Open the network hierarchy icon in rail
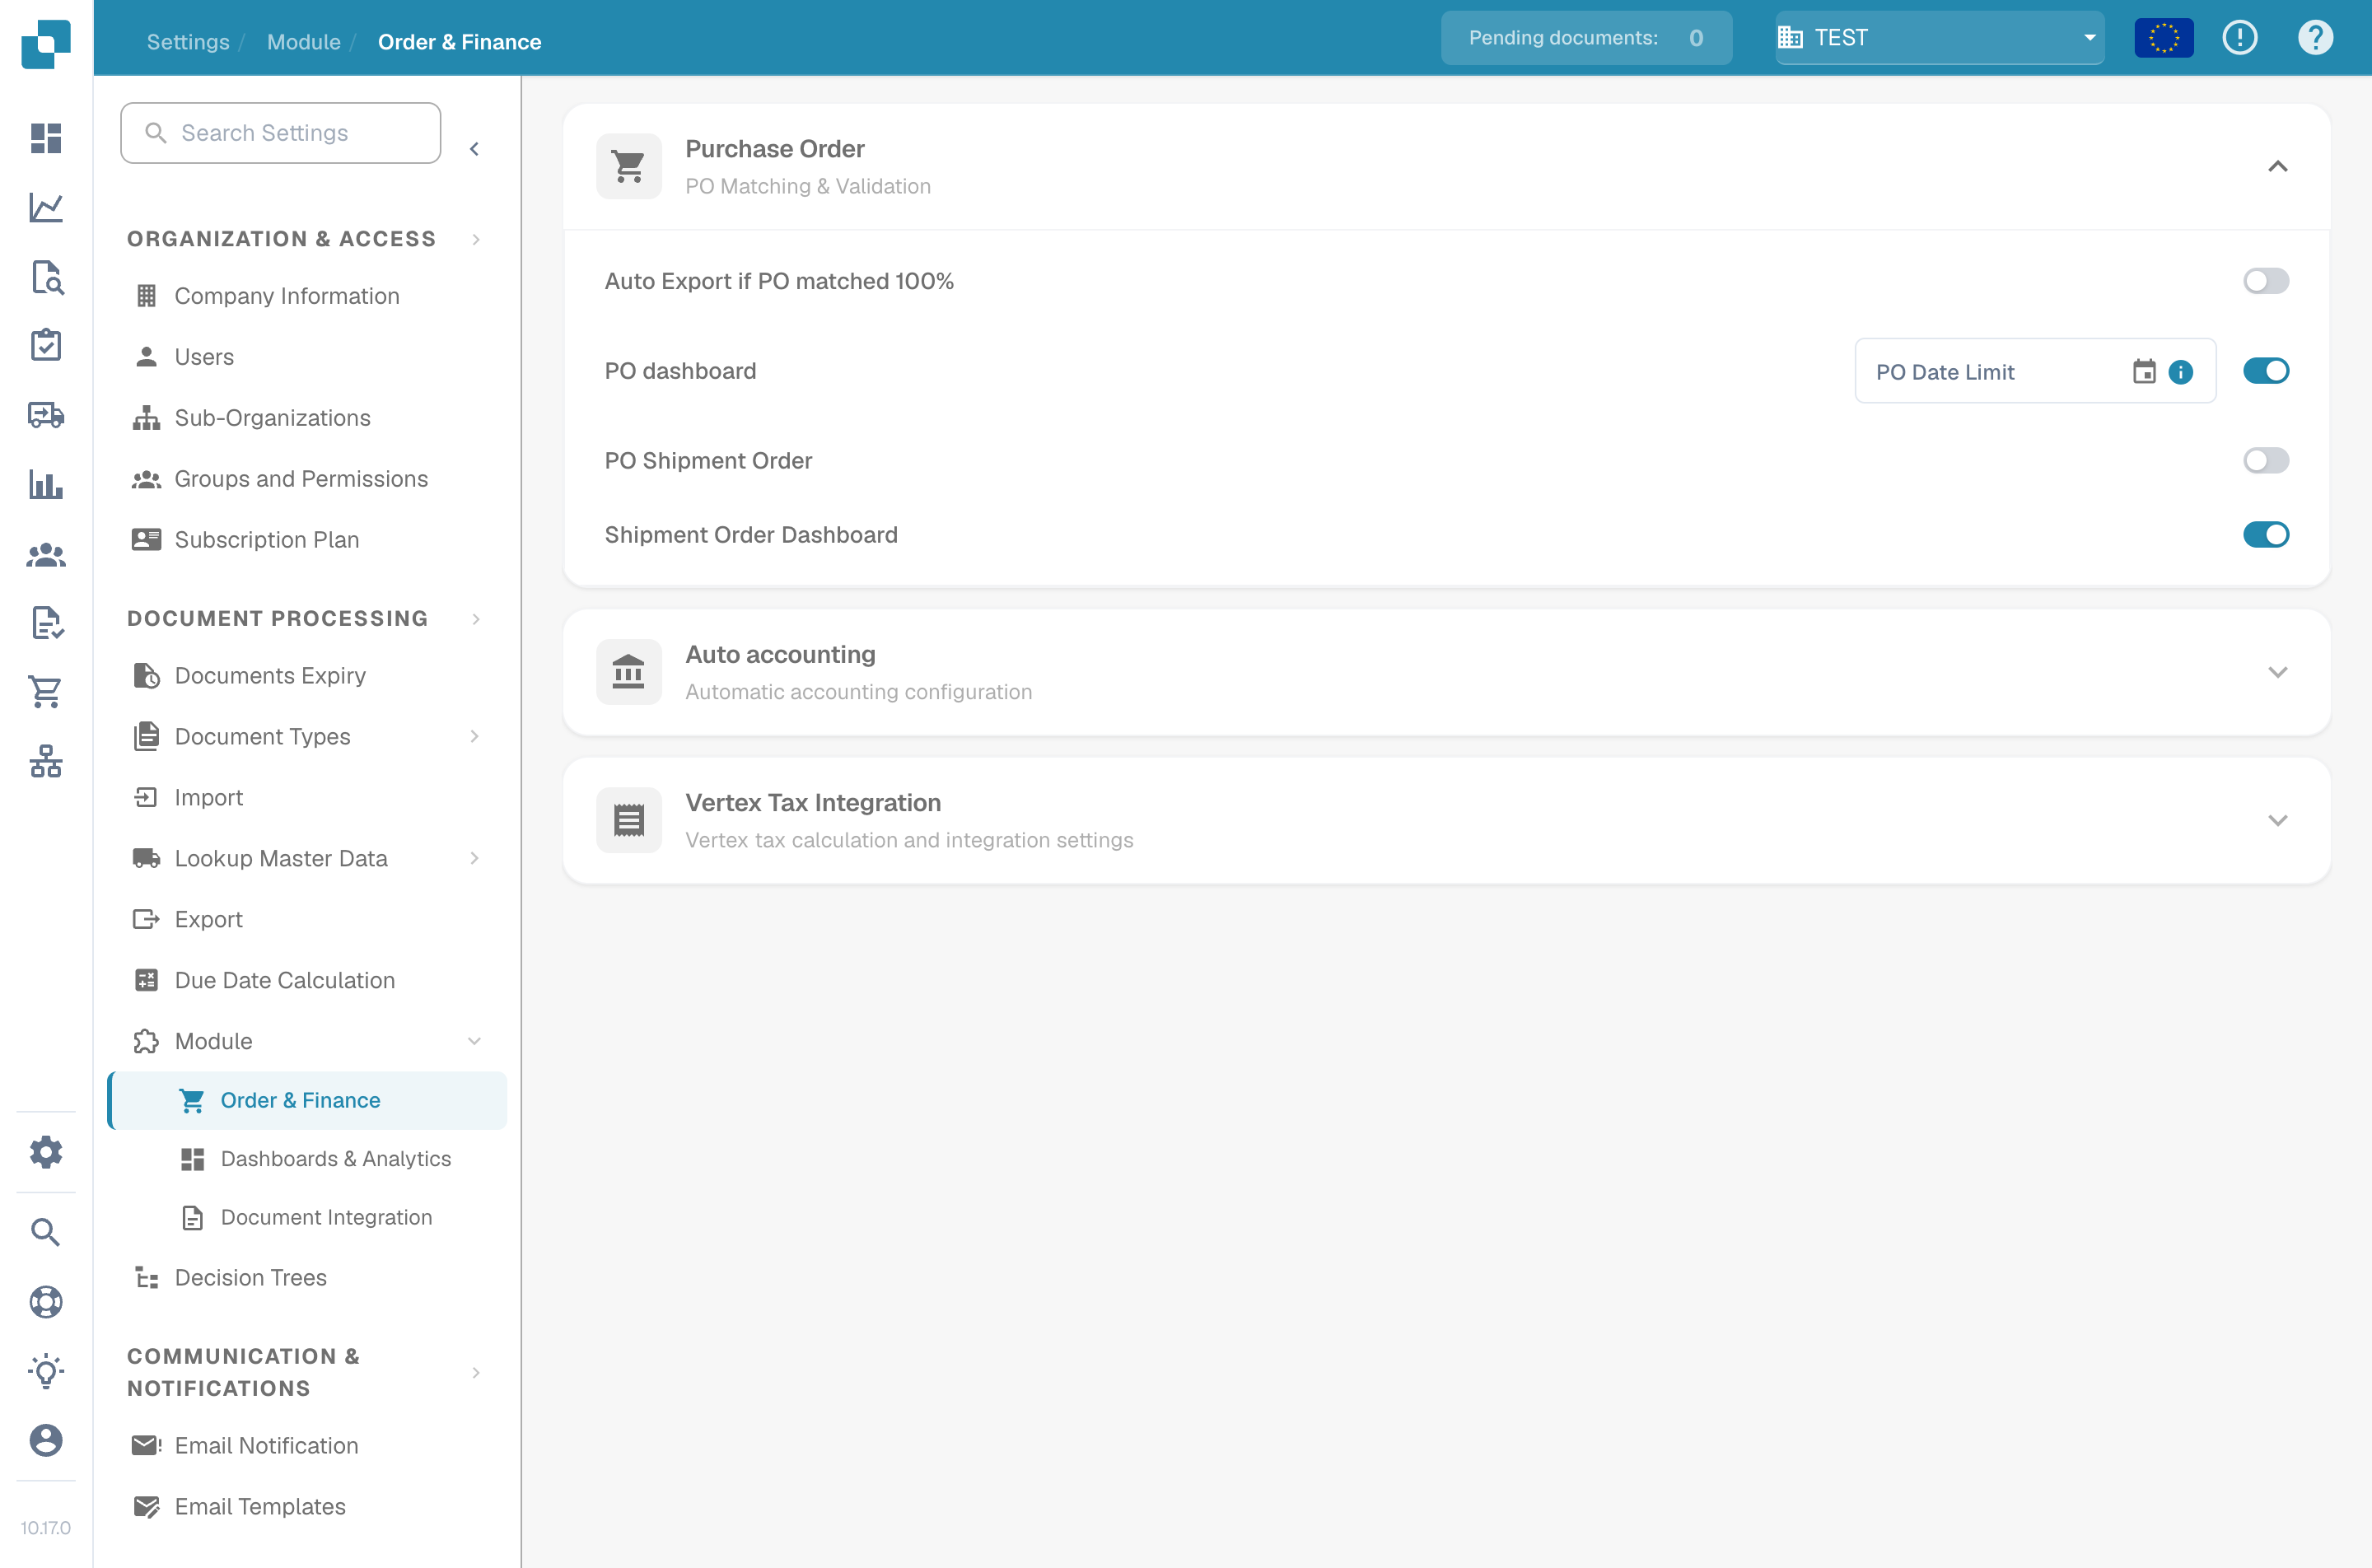Viewport: 2372px width, 1568px height. 46,761
